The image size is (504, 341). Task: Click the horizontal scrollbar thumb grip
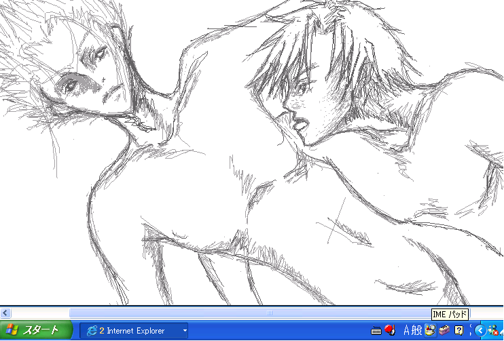pos(269,313)
